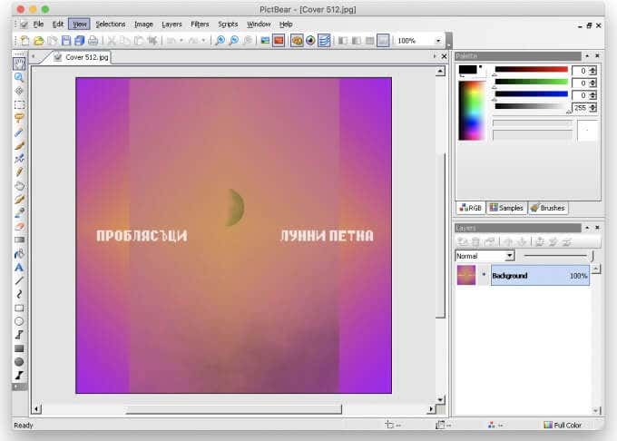Click the Zoom In toolbar icon
Image resolution: width=617 pixels, height=441 pixels.
220,41
